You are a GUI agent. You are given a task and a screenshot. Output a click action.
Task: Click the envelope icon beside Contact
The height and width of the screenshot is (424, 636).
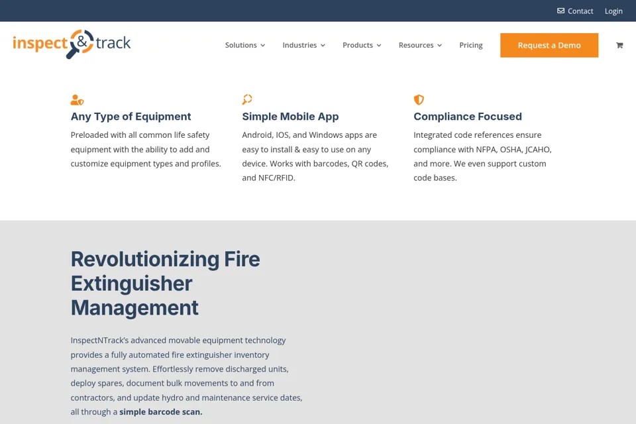click(x=560, y=11)
